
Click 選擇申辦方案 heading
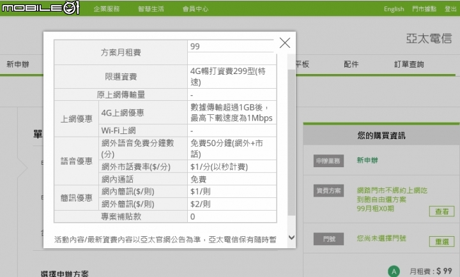click(x=65, y=274)
